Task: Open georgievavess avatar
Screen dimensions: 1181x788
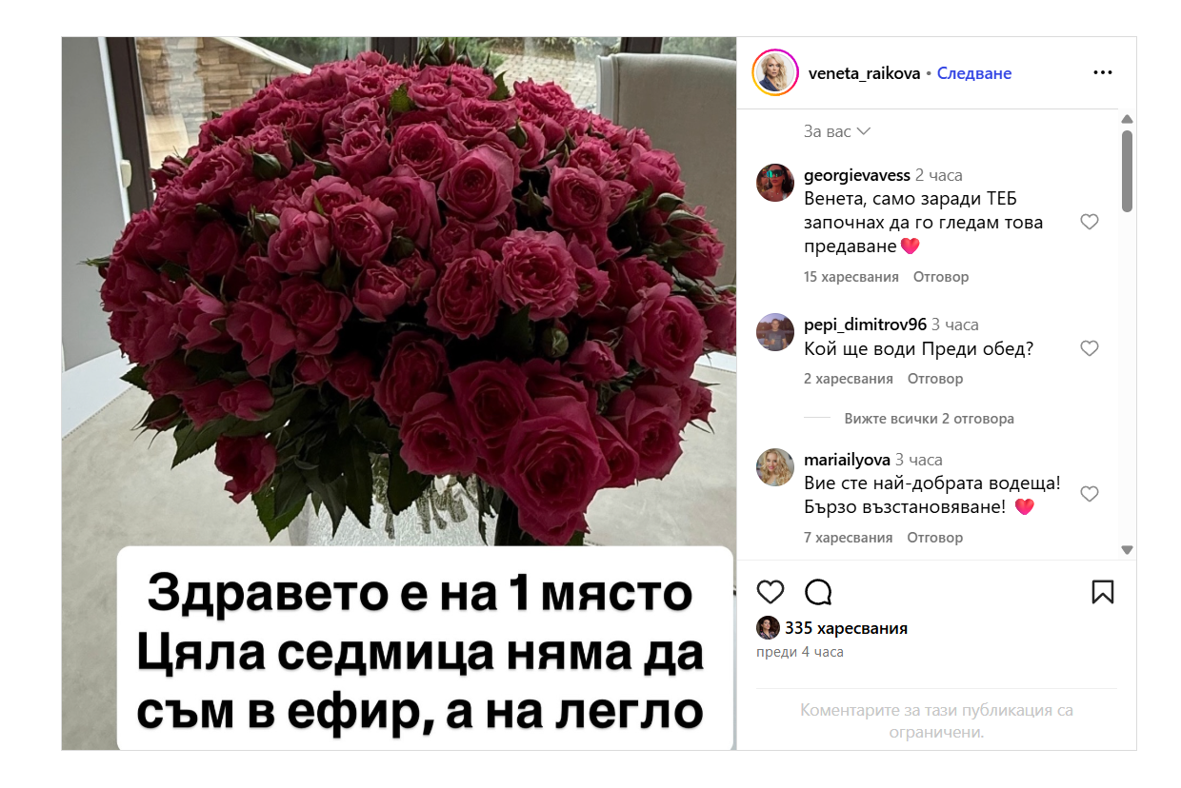Action: point(775,183)
